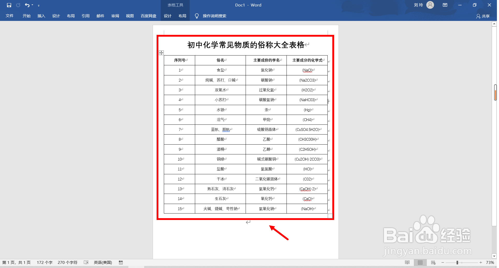Undo the last action
499x268 pixels.
27,5
